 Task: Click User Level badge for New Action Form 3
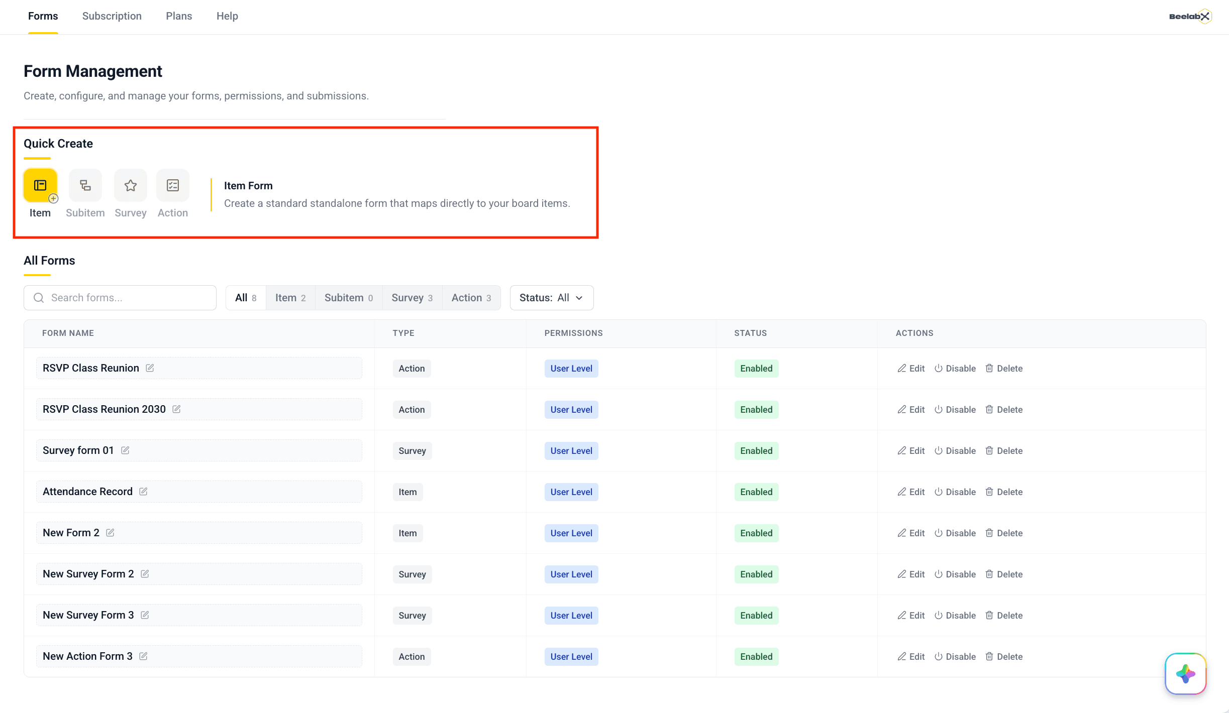pyautogui.click(x=571, y=657)
